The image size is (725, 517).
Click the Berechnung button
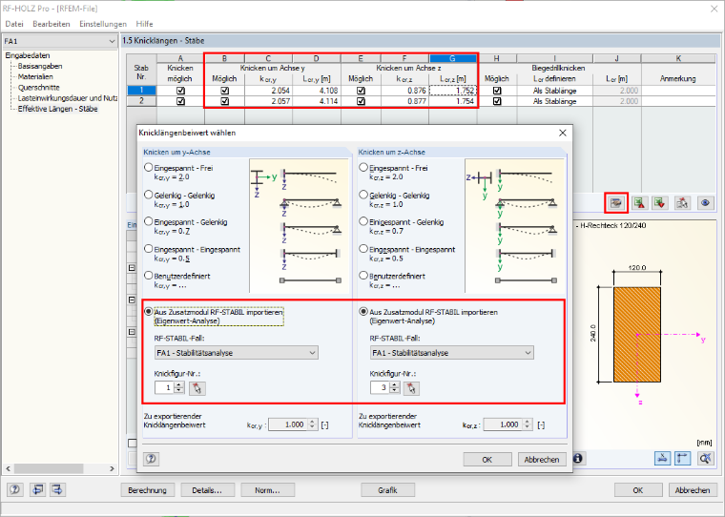click(148, 490)
